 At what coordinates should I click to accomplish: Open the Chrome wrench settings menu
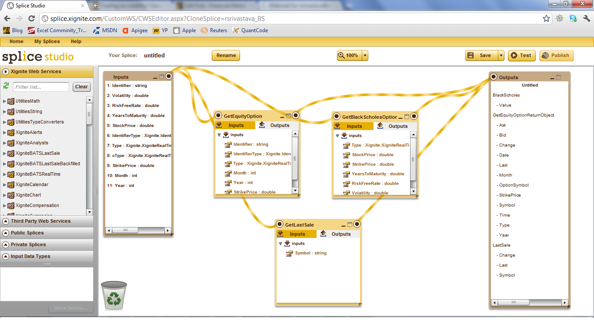click(x=586, y=18)
